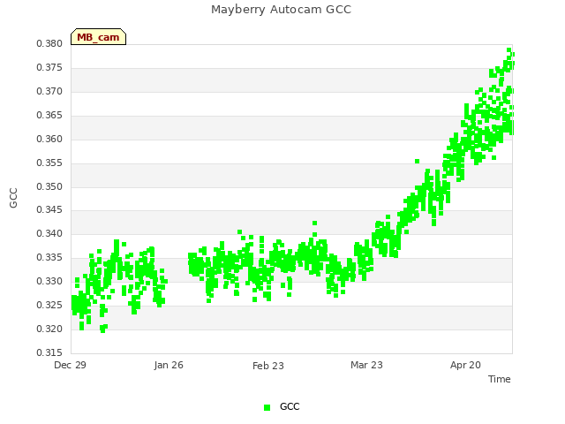Screen dimensions: 565x424
Task: Click the GCC legend label
Action: 290,406
